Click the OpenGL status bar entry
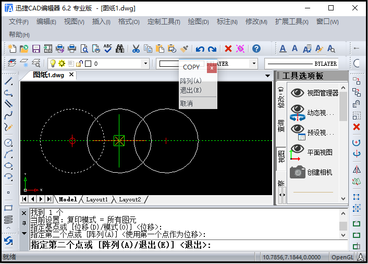Viewport: 368px width, 264px height. [342, 257]
